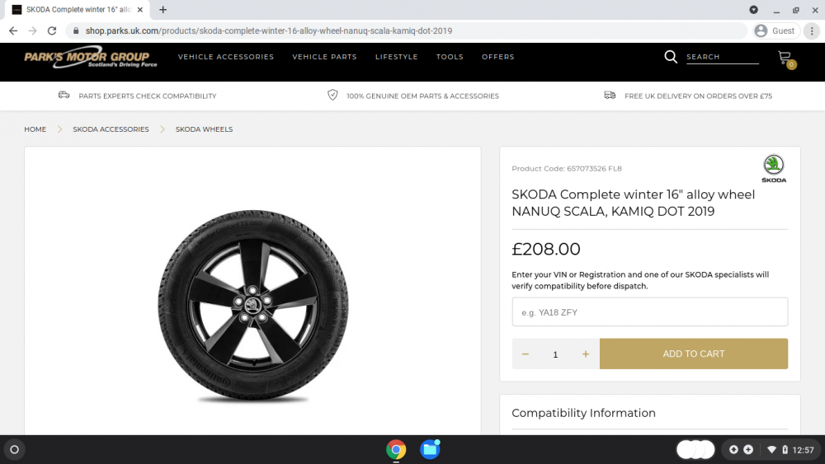
Task: Open Vehicle Parts menu
Action: (324, 57)
